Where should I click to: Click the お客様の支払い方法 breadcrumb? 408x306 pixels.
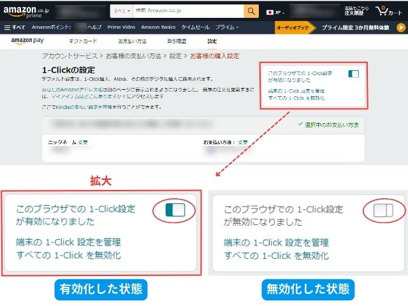coord(133,56)
